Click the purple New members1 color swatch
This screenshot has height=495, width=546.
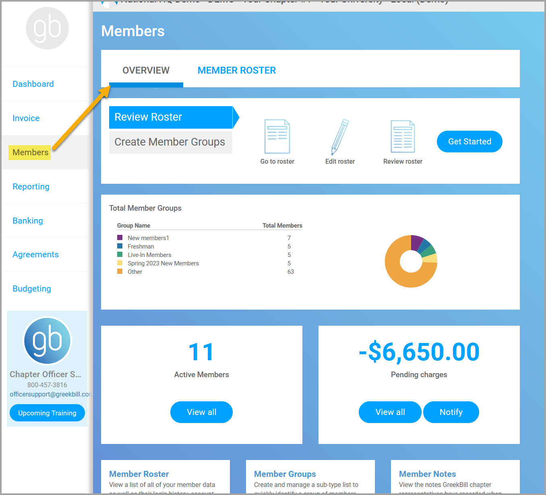coord(120,238)
